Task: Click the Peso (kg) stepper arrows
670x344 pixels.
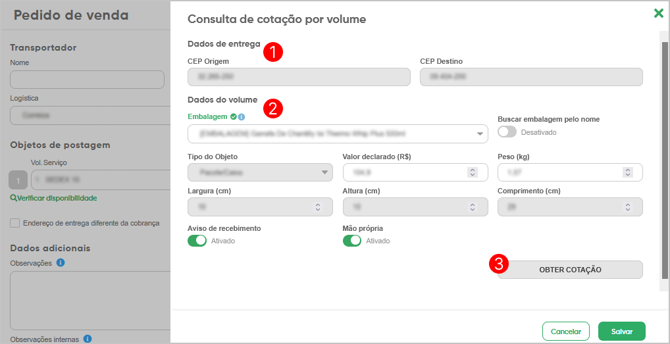Action: tap(628, 172)
